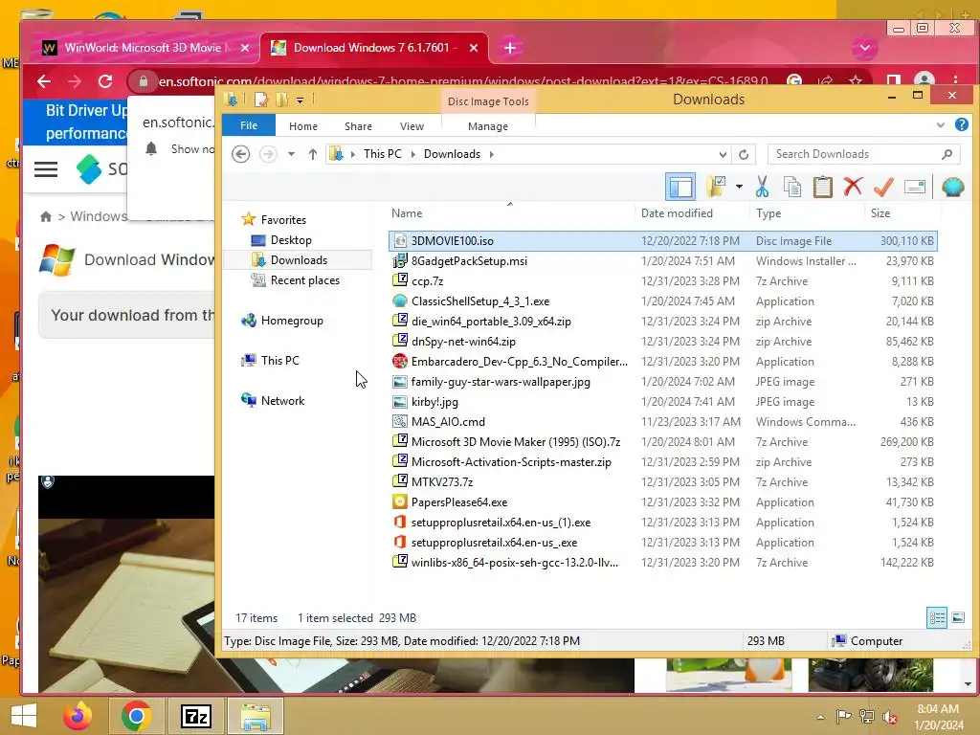This screenshot has height=735, width=980.
Task: Select This PC in navigation pane
Action: pos(280,361)
